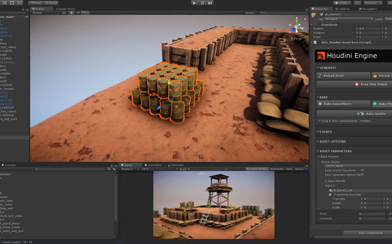The height and width of the screenshot is (244, 392).
Task: Click the scene view lock icon
Action: pos(305,19)
